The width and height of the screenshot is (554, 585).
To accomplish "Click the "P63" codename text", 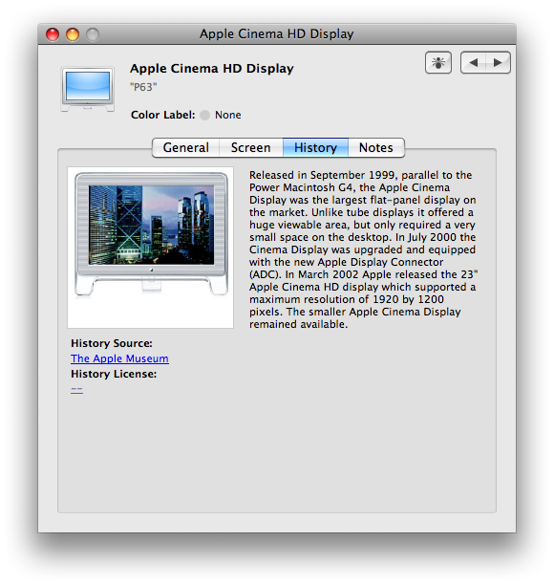I will click(143, 87).
